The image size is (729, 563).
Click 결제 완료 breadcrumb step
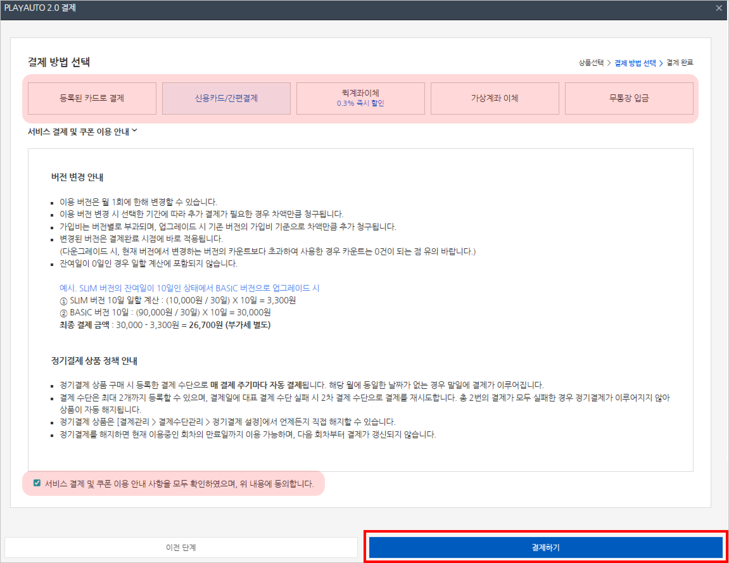(680, 63)
